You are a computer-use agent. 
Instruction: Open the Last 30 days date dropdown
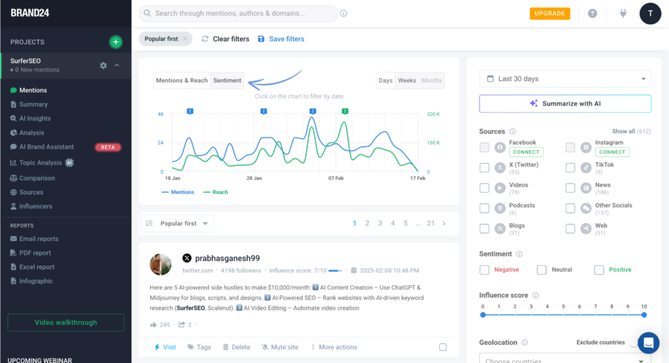pyautogui.click(x=565, y=79)
